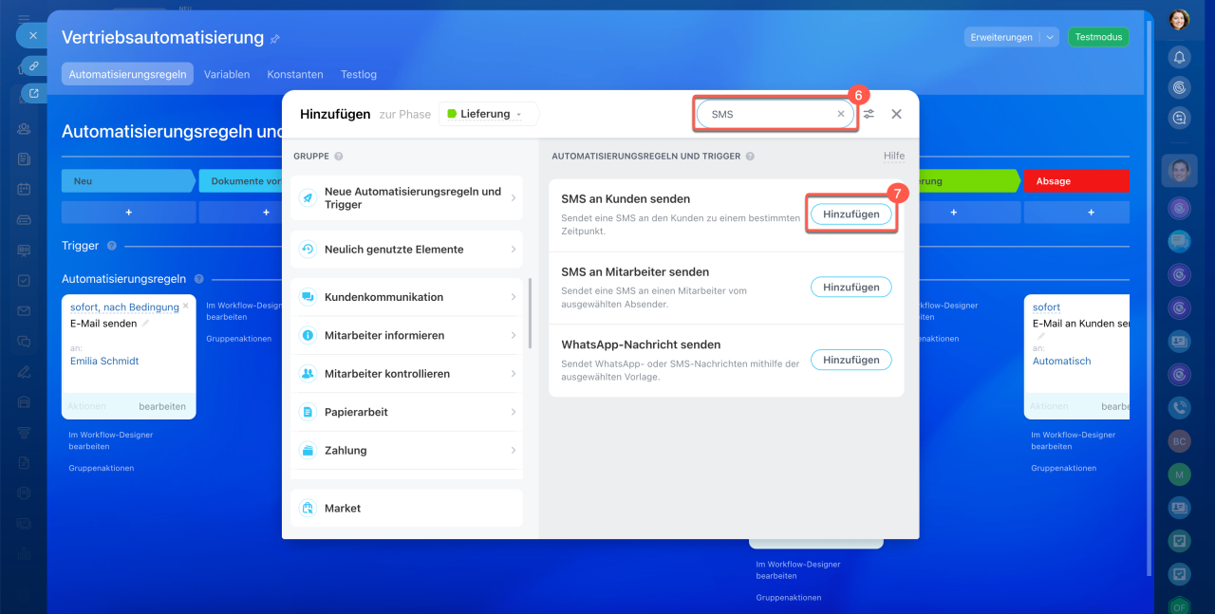Open the tasks checkmark icon in left sidebar
The height and width of the screenshot is (614, 1215).
24,280
